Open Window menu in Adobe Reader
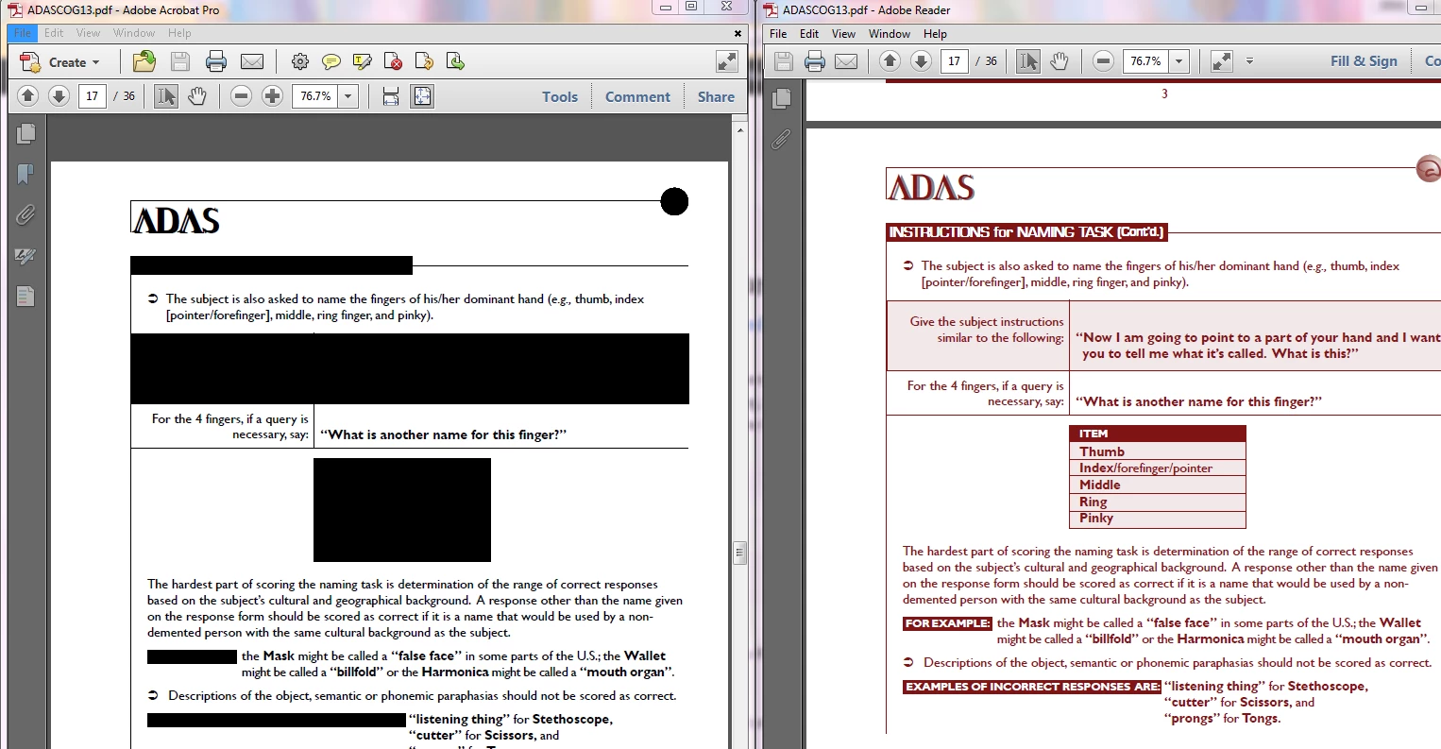This screenshot has height=749, width=1441. click(890, 34)
